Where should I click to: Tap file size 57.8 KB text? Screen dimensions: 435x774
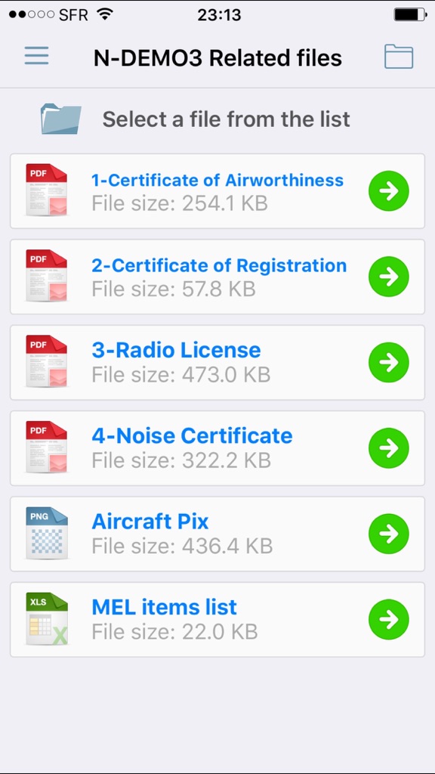click(174, 289)
